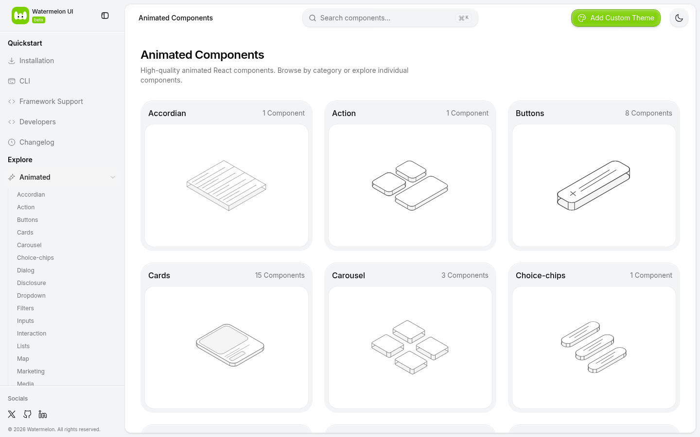Screen dimensions: 700x437
Task: Click the Developers code icon
Action: coord(12,122)
